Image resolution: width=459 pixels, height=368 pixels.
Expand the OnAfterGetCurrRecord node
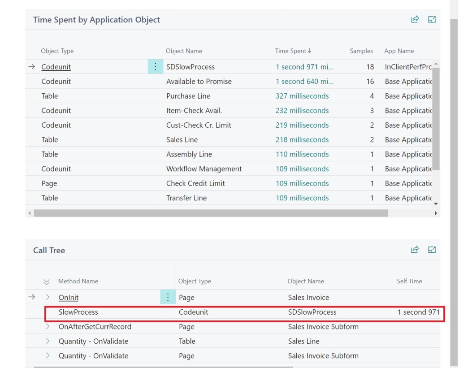[x=48, y=327]
